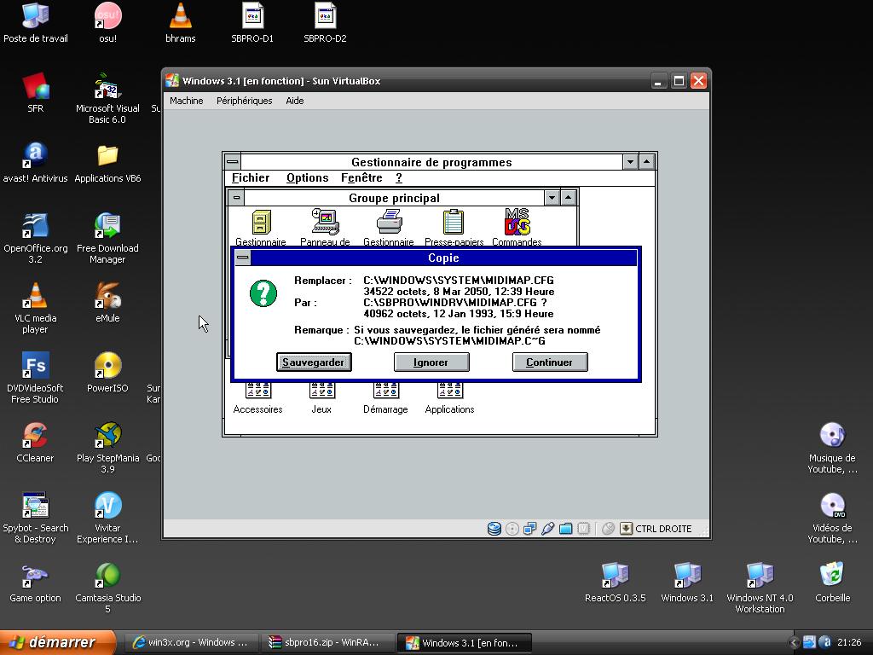
Task: Switch to sbpro16.zip WinRAR taskbar button
Action: [324, 642]
